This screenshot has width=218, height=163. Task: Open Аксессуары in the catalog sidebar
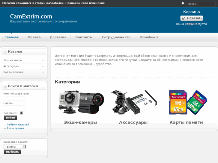click(x=11, y=66)
